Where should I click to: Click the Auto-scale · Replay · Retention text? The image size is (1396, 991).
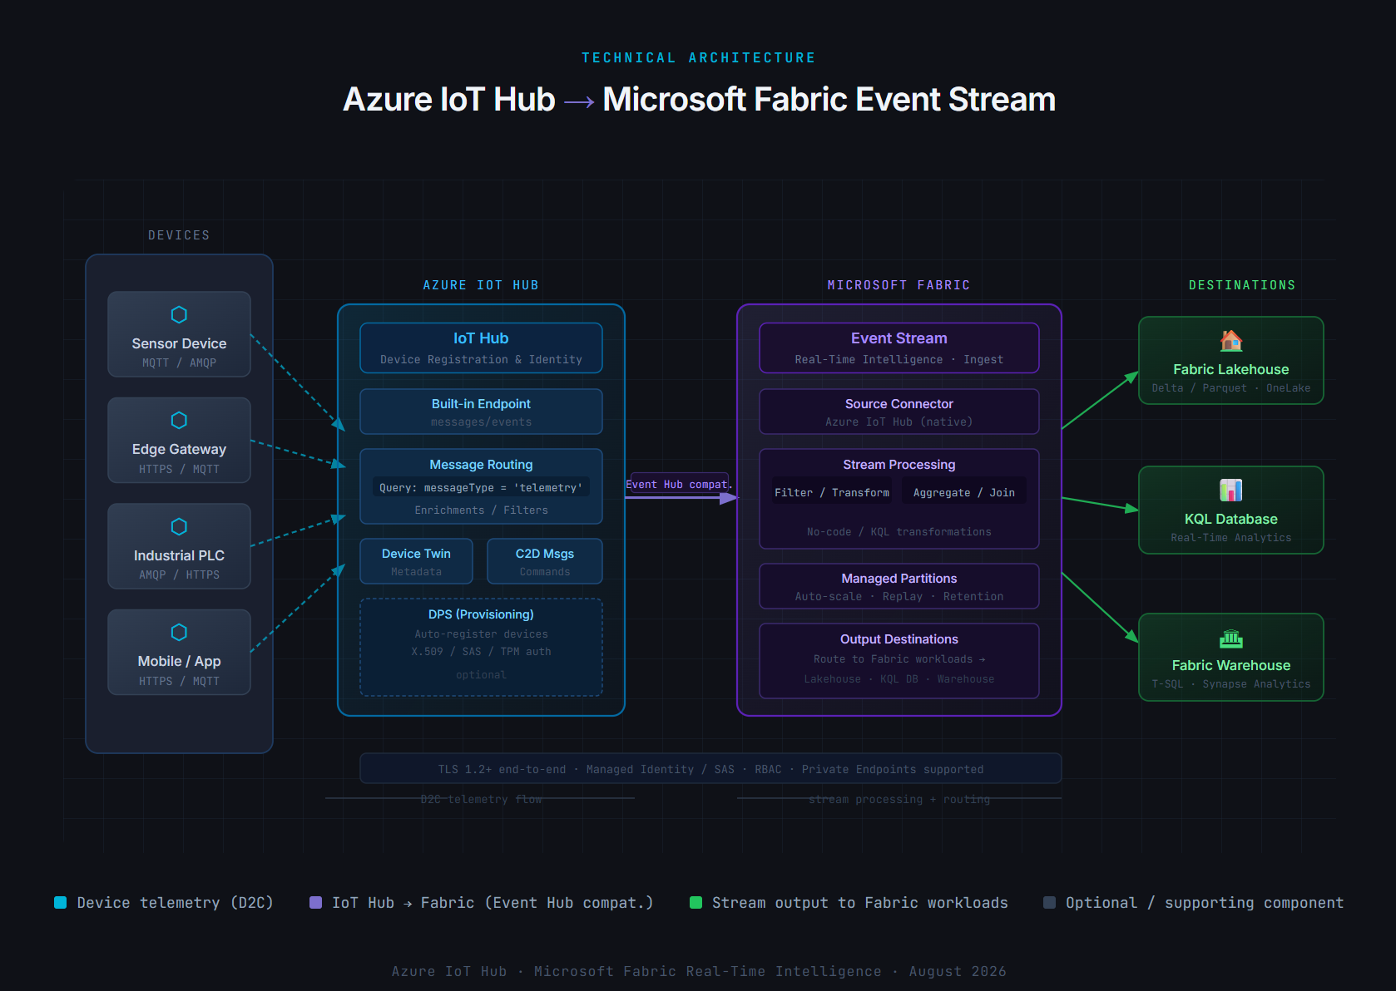tap(899, 597)
